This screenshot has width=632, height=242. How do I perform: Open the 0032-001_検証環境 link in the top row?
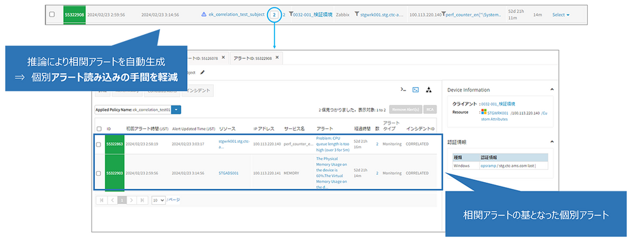point(313,15)
